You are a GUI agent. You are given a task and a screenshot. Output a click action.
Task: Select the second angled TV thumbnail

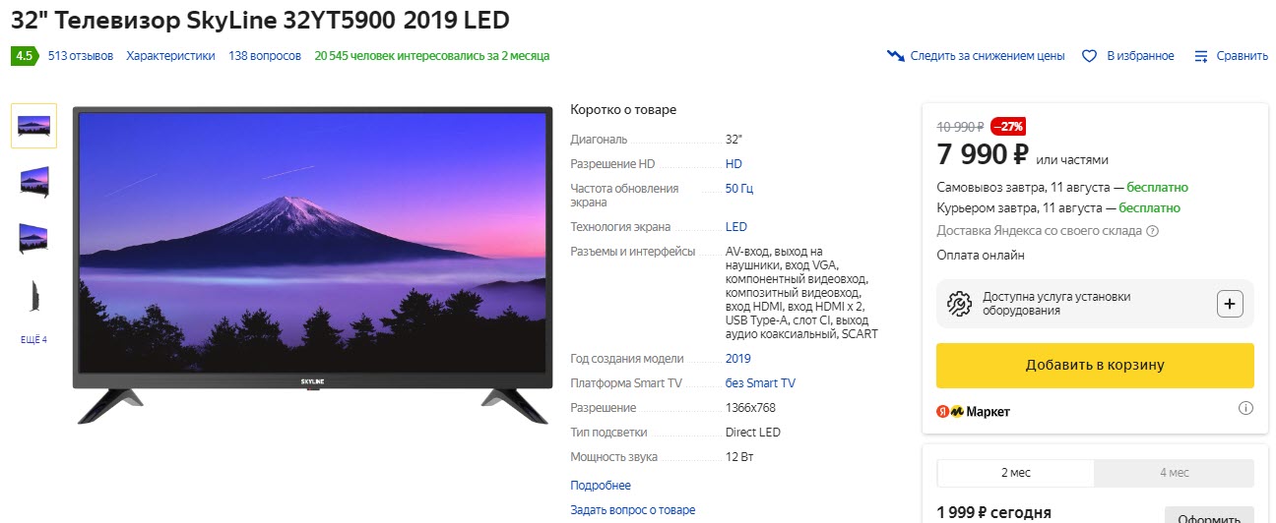point(33,182)
